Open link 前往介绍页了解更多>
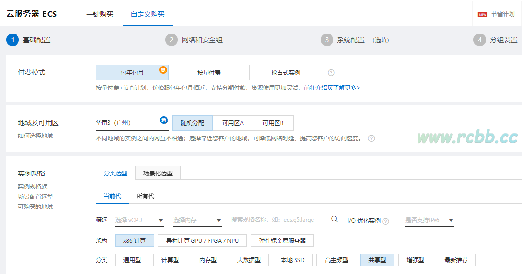Viewport: 522px width, 274px height. (x=331, y=88)
